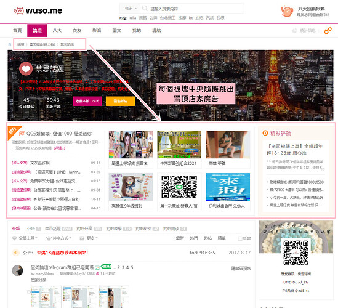Expand the 全部主題 dropdown
The width and height of the screenshot is (338, 308).
(x=28, y=238)
